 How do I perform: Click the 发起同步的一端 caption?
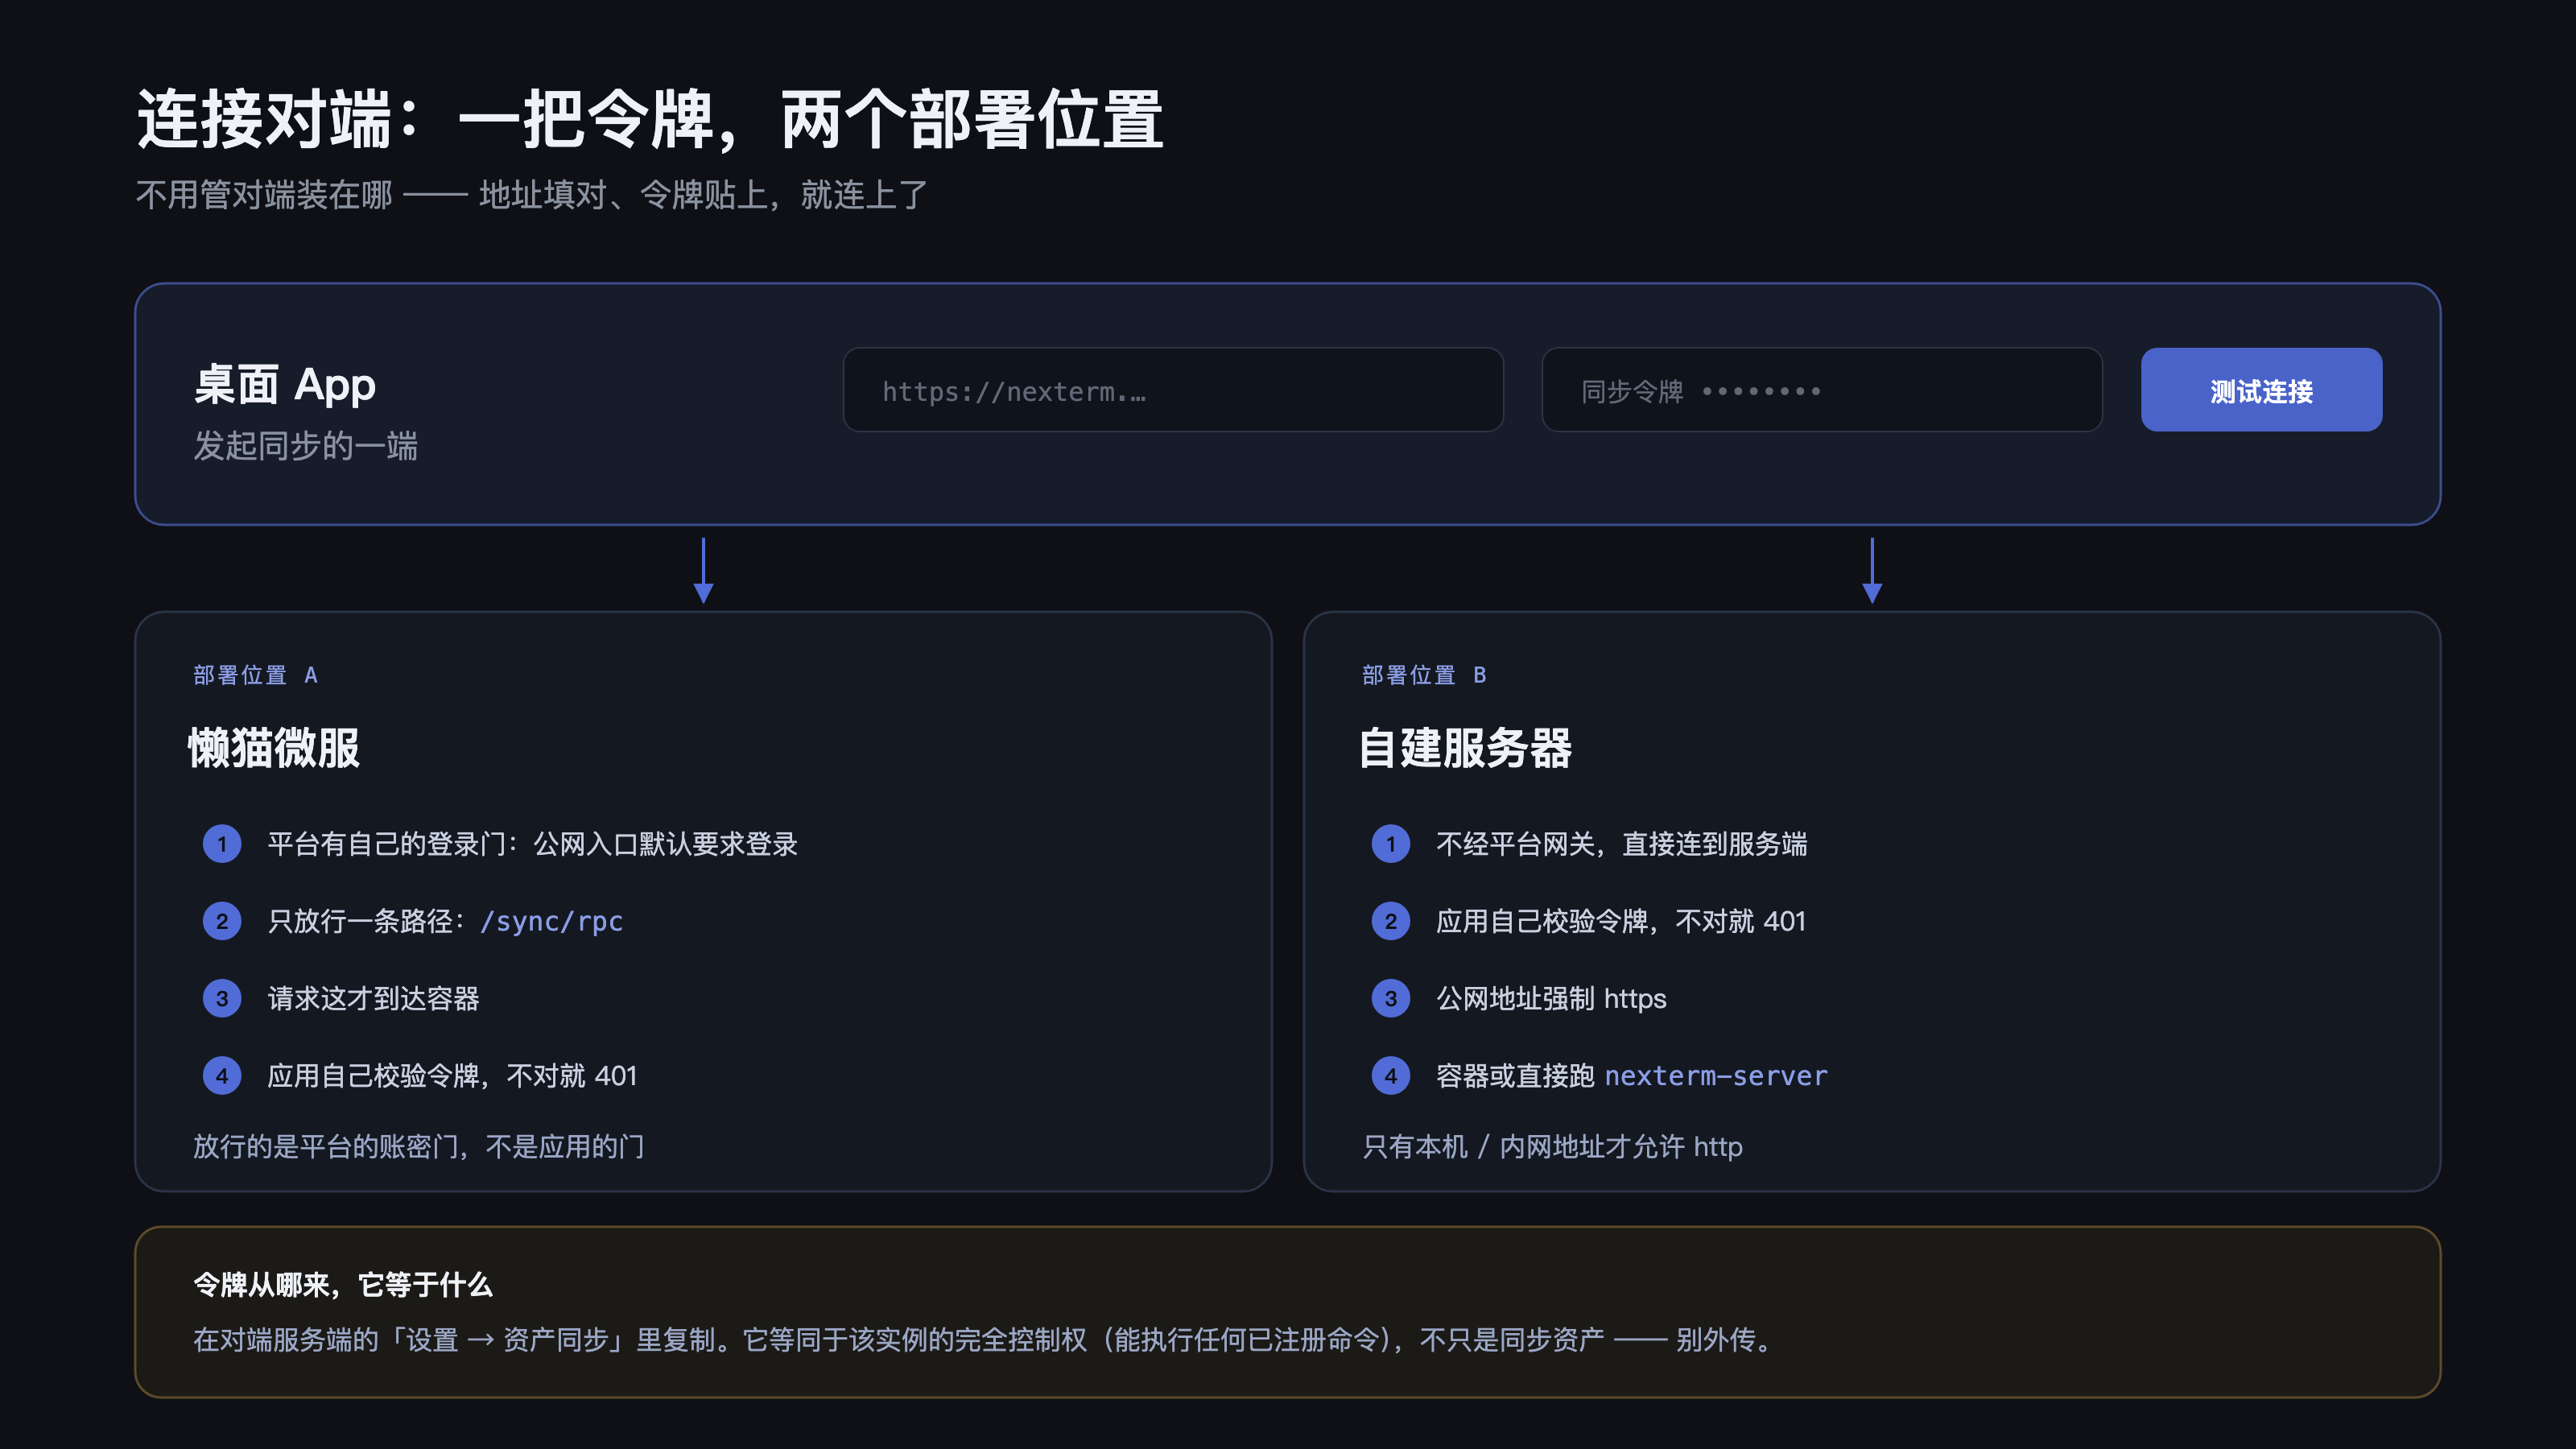(x=305, y=446)
